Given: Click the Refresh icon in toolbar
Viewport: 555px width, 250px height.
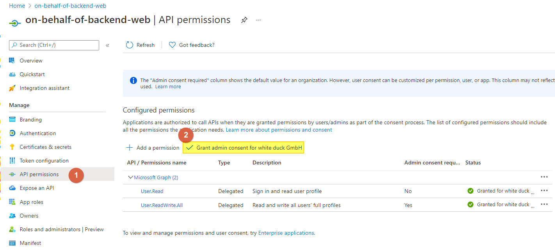Looking at the screenshot, I should pyautogui.click(x=130, y=45).
